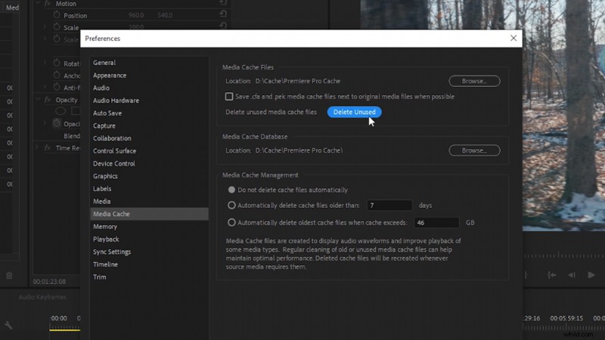Click the fx badge next to Time Remapping
The image size is (605, 340).
point(48,147)
